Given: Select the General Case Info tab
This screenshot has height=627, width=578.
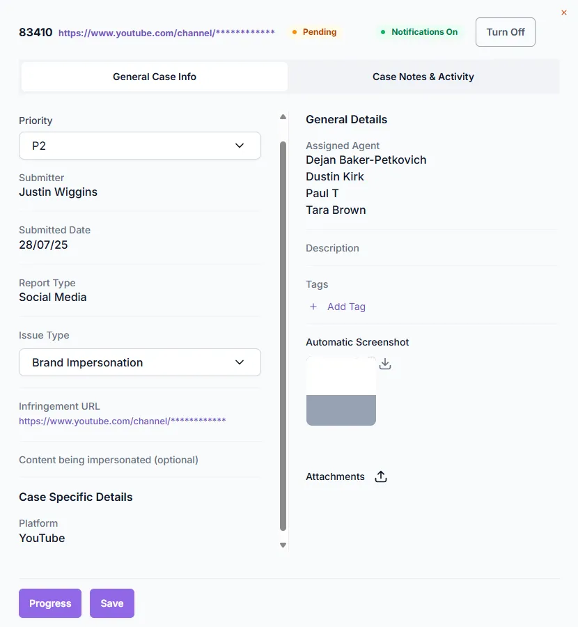Looking at the screenshot, I should point(155,77).
